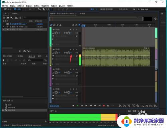Toggle Loop Playback in transport bar
Image resolution: width=167 pixels, height=128 pixels.
(108, 106)
